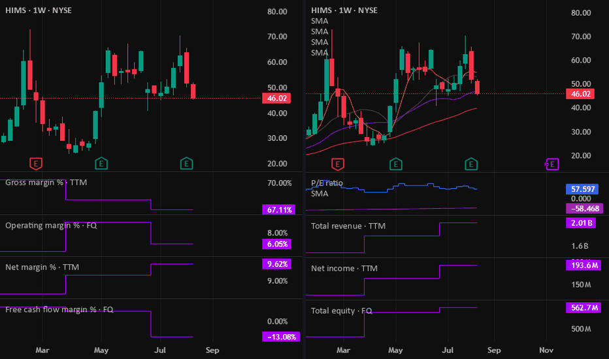Click the -13.08% free cash flow margin value
Screen dimensions: 609x359
281,337
